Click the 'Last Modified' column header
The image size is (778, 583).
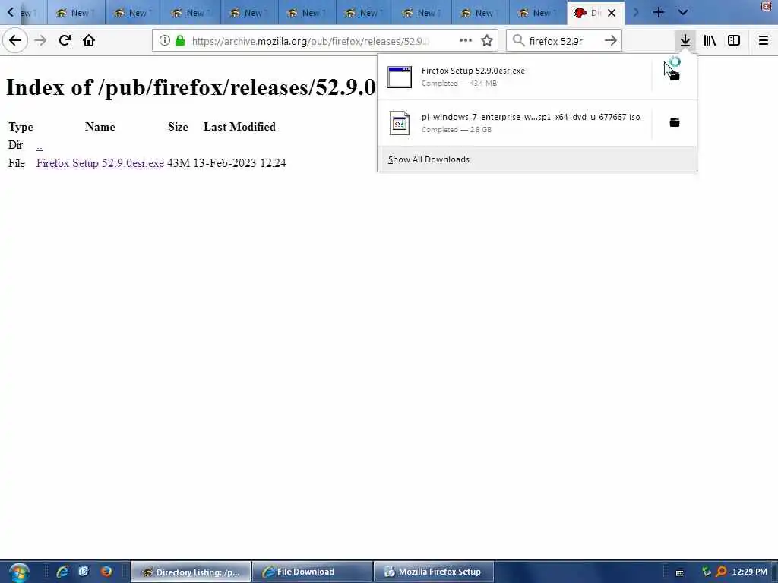(x=239, y=127)
